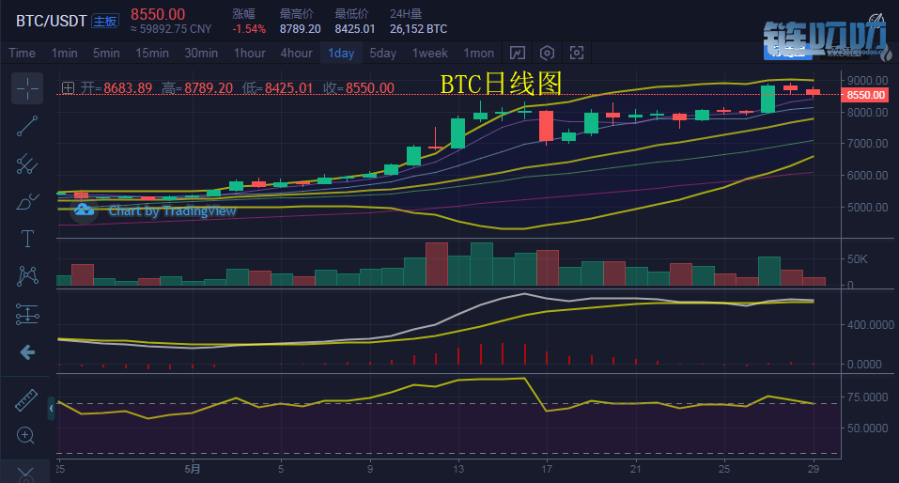899x483 pixels.
Task: Switch to the Time chart view
Action: click(x=22, y=53)
